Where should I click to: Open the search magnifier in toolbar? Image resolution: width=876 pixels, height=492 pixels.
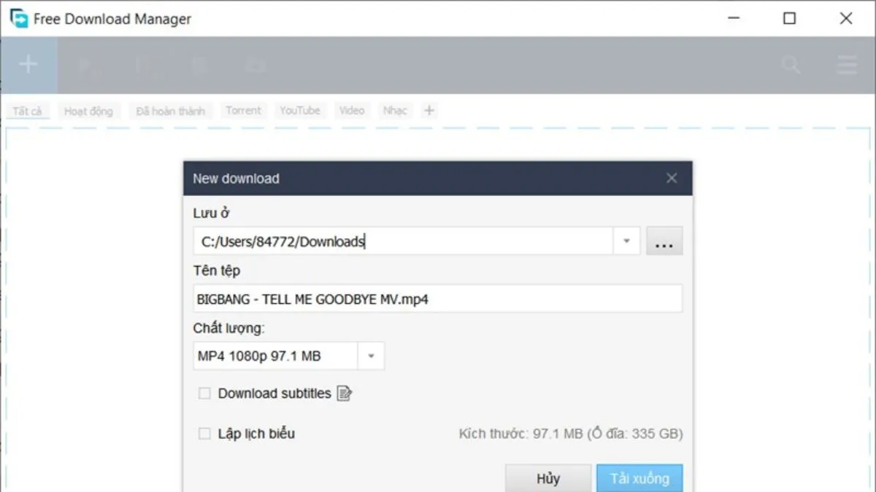click(791, 65)
